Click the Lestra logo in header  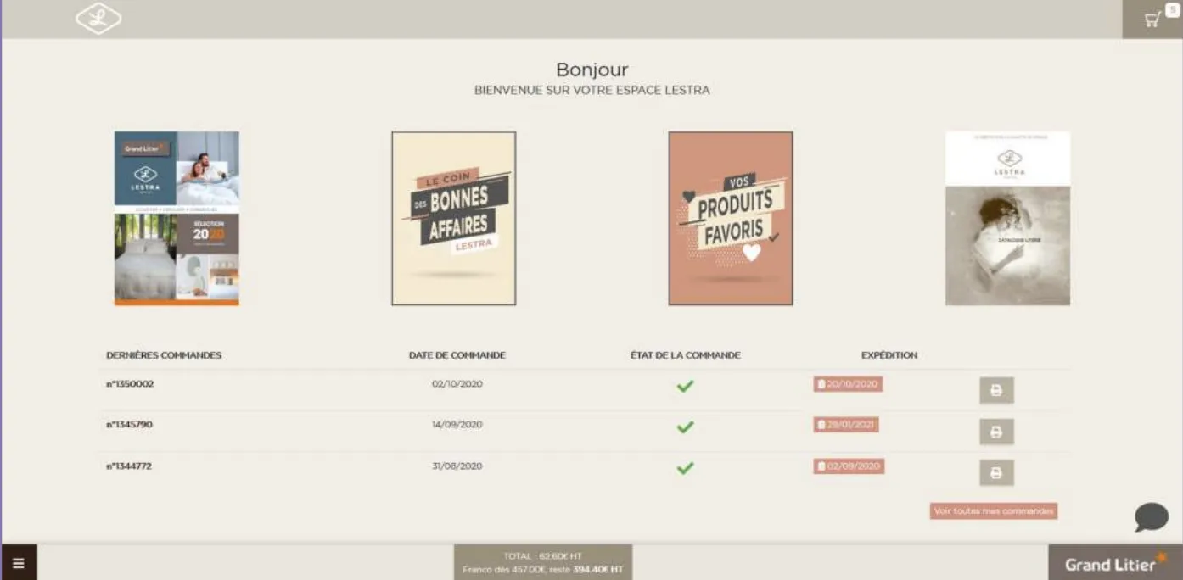tap(98, 20)
